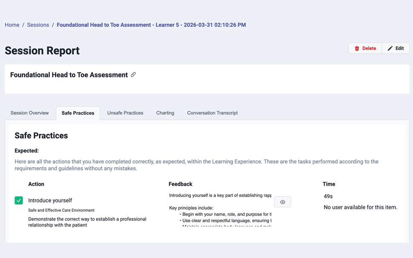This screenshot has width=413, height=258.
Task: Click the green checkmark for Introduce yourself
Action: pyautogui.click(x=19, y=201)
